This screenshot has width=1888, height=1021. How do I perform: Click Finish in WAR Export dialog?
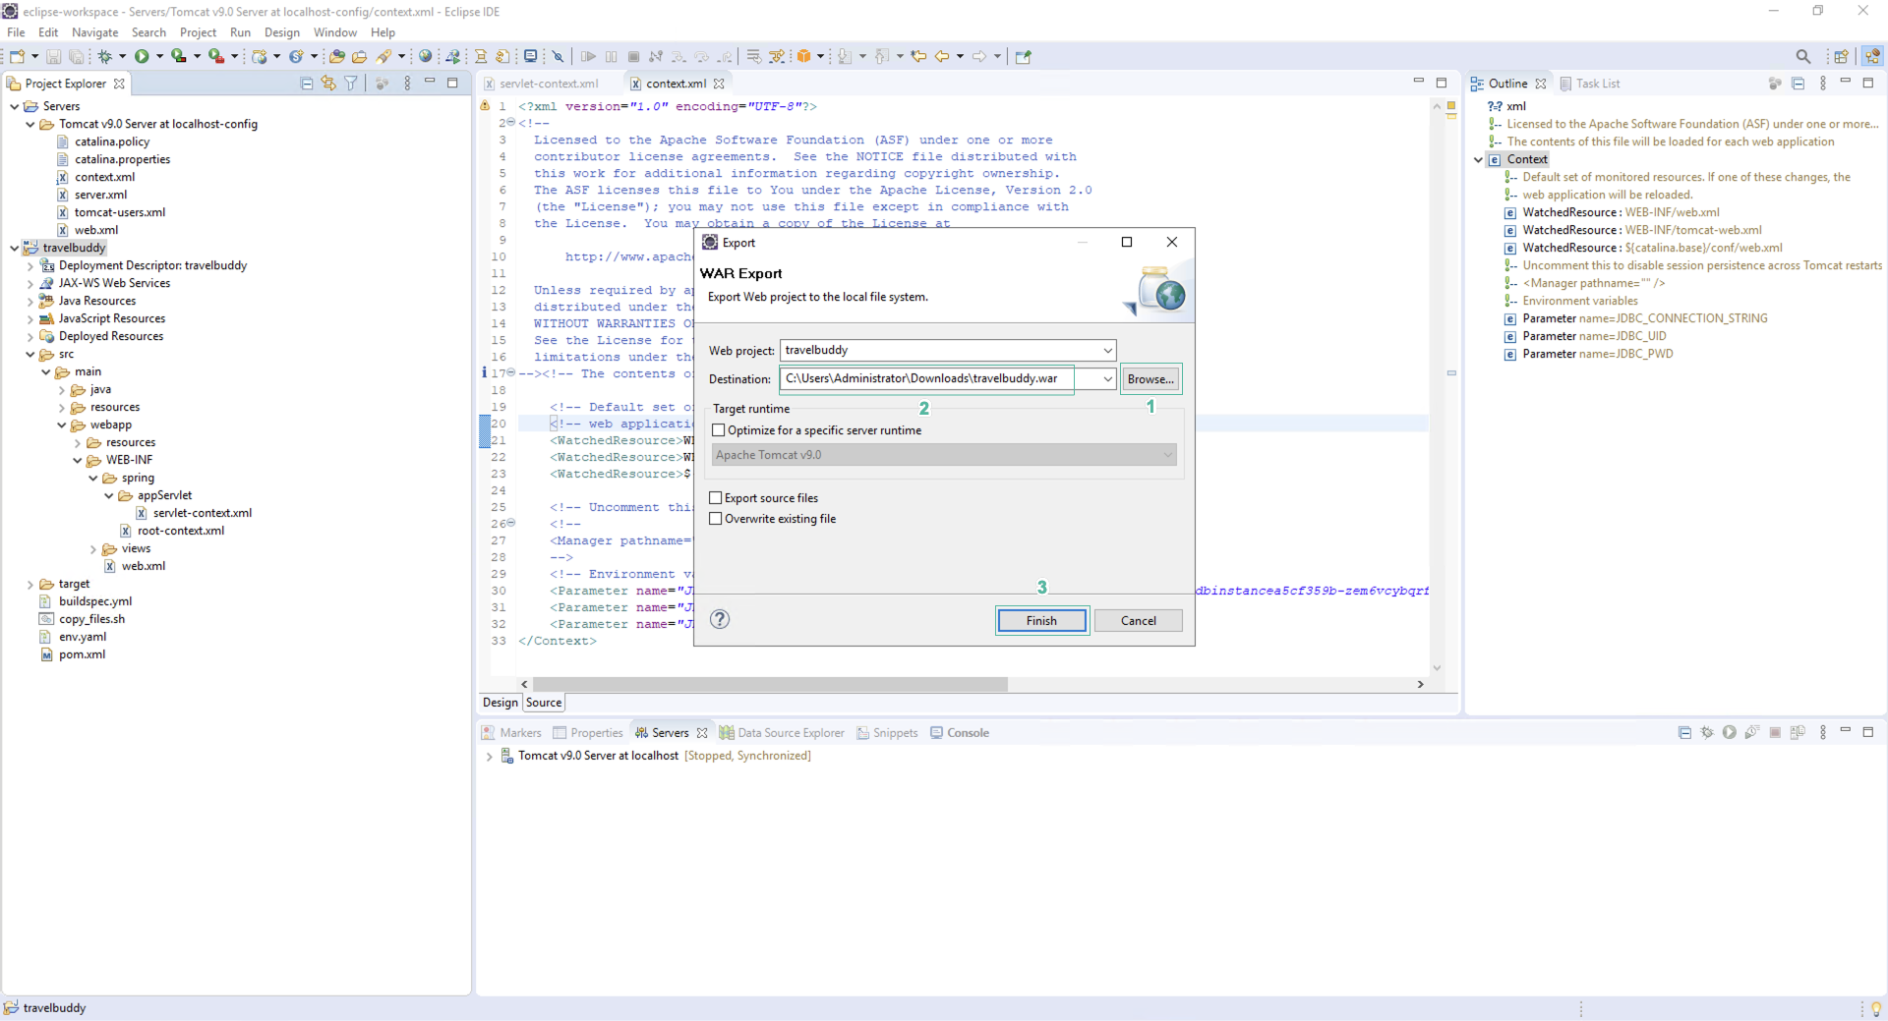pyautogui.click(x=1041, y=620)
